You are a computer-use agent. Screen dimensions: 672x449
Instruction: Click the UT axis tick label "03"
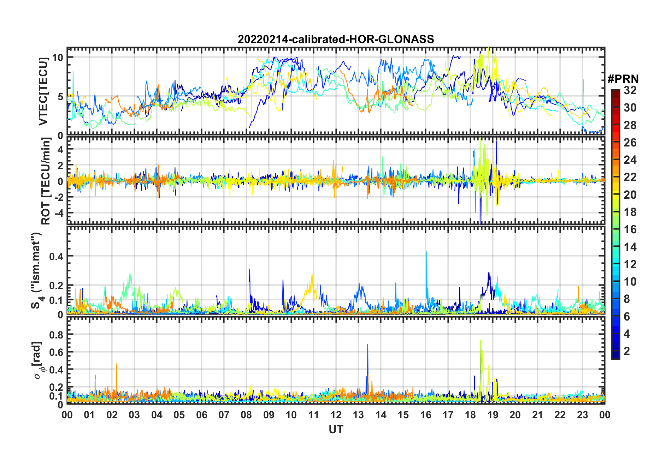tap(134, 415)
